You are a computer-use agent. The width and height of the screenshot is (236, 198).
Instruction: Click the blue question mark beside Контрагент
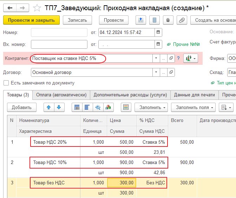click(x=178, y=58)
